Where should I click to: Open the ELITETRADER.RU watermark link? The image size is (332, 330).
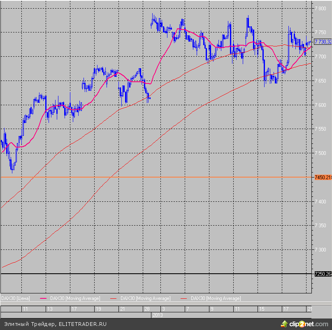[x=83, y=324]
